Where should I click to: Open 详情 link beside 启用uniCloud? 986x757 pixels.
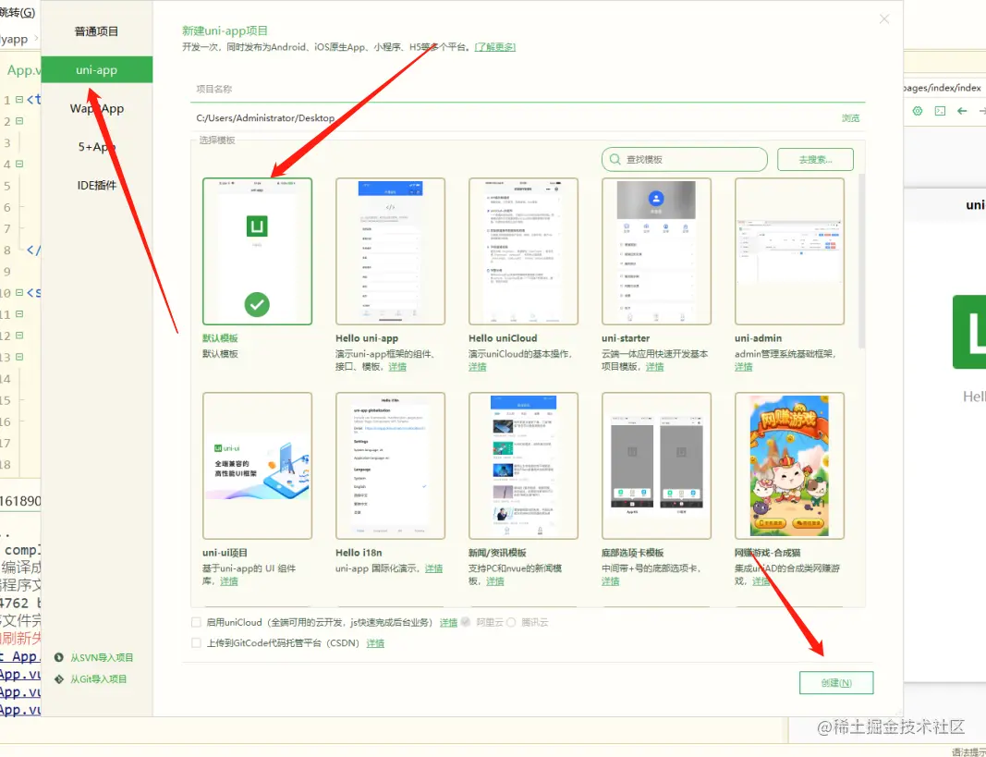coord(448,622)
